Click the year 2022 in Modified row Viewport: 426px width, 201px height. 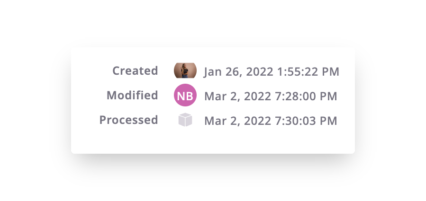[258, 96]
